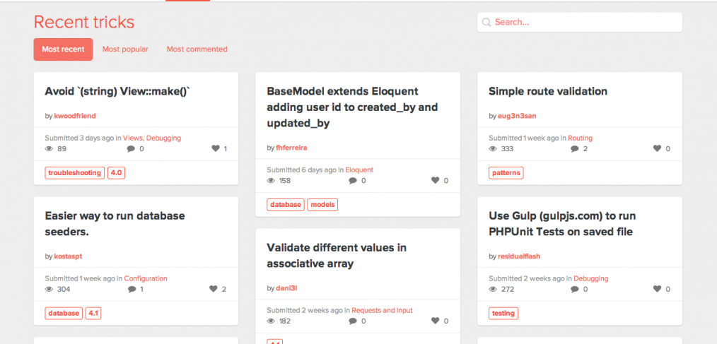
Task: Open Simple route validation trick
Action: [x=548, y=91]
